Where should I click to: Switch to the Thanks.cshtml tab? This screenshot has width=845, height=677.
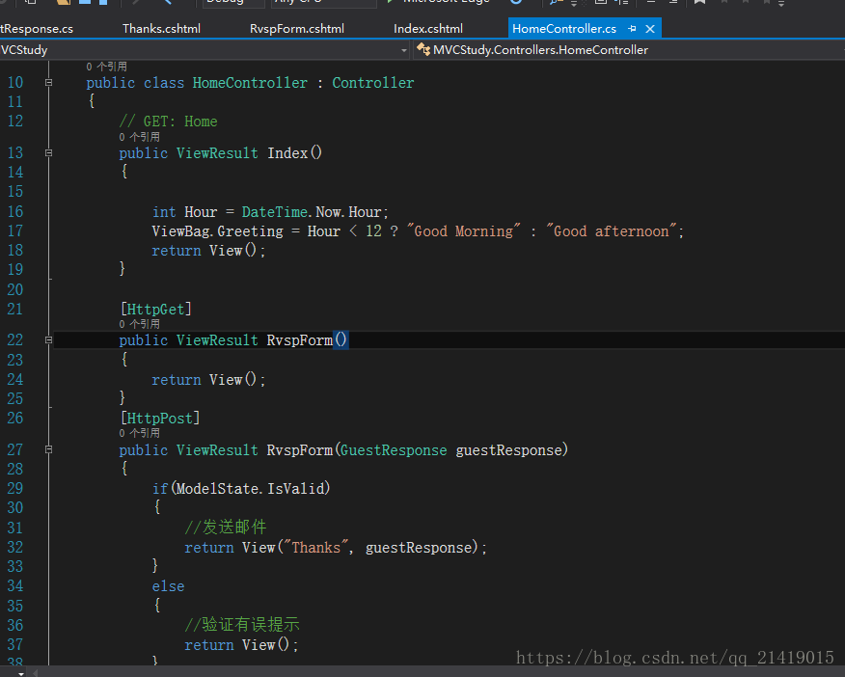pos(161,29)
